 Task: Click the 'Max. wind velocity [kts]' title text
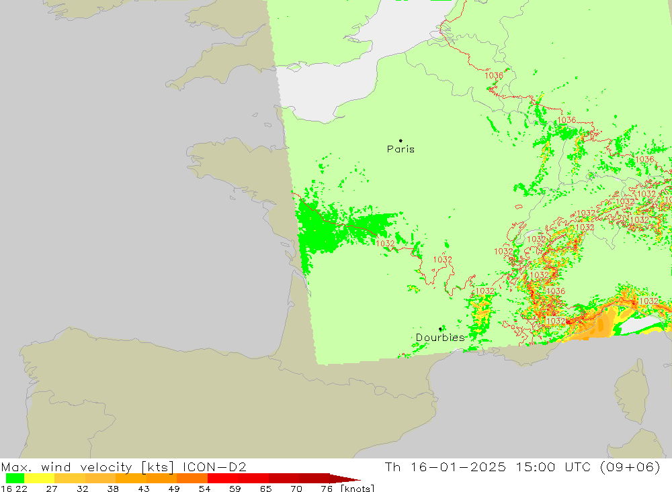(x=88, y=466)
